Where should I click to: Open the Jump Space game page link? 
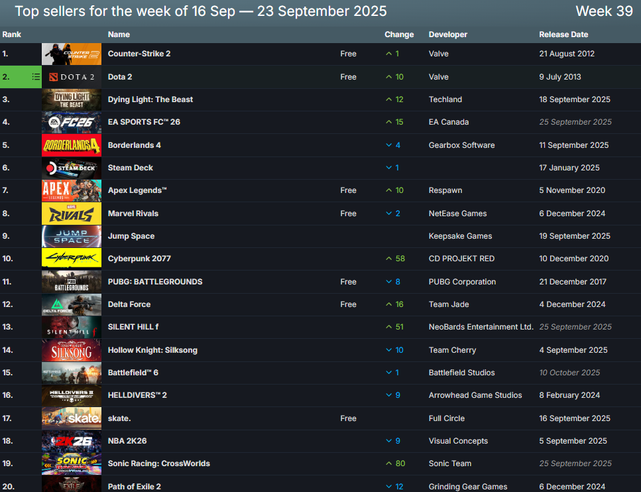click(131, 236)
